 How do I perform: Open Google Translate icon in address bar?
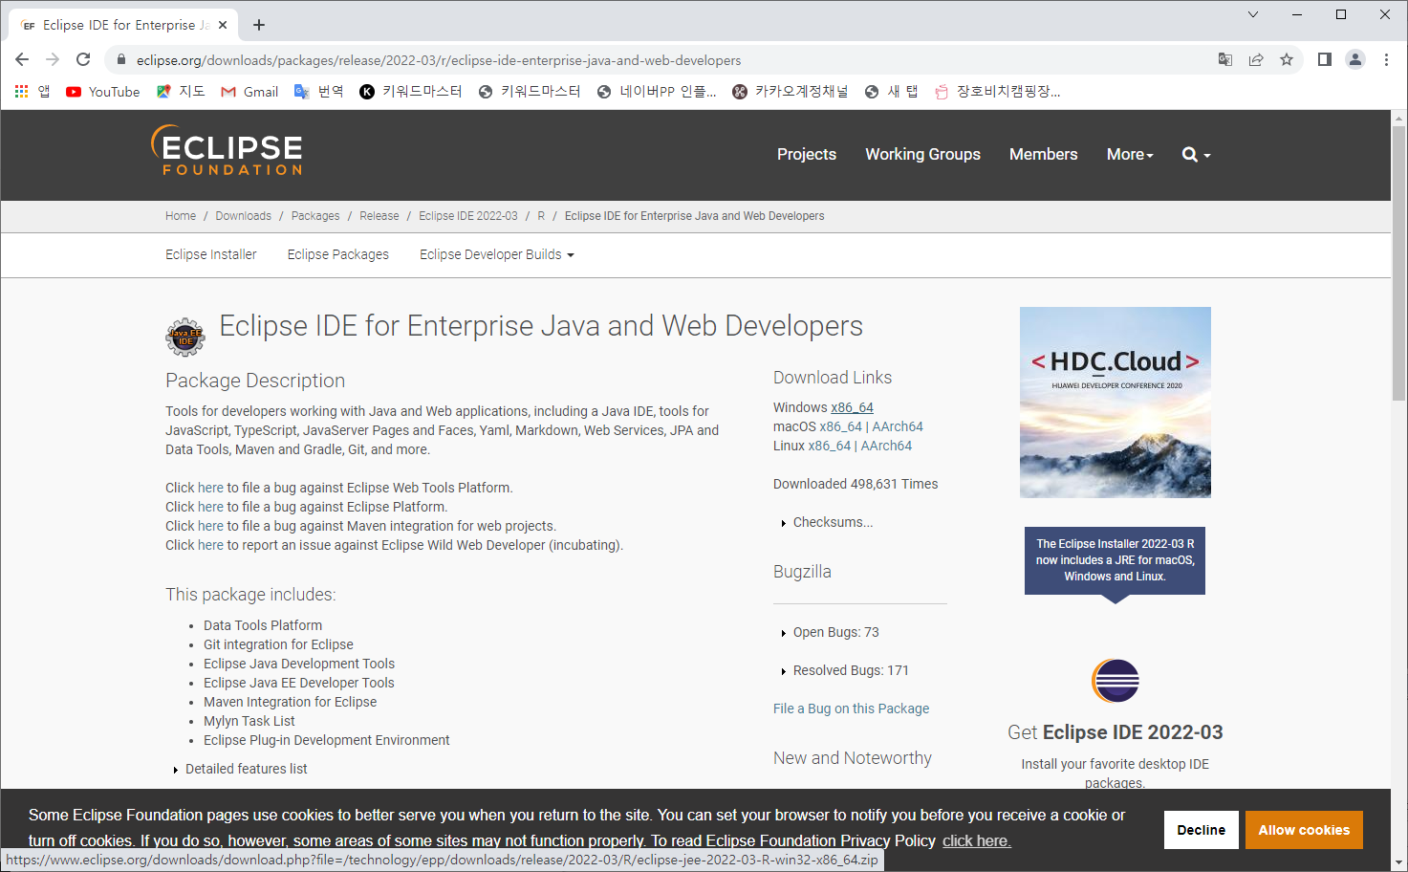pyautogui.click(x=1225, y=59)
